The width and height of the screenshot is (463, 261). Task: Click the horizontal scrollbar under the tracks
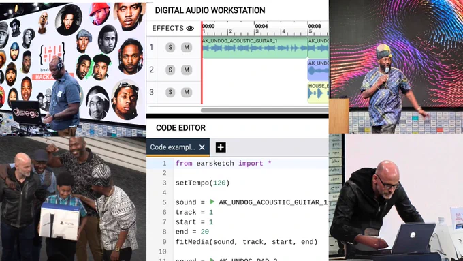(x=265, y=110)
